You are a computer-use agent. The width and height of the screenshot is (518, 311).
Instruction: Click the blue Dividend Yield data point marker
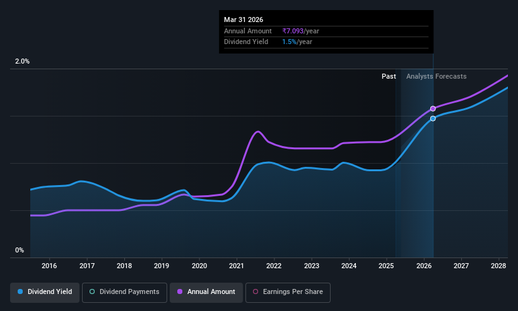tap(433, 118)
